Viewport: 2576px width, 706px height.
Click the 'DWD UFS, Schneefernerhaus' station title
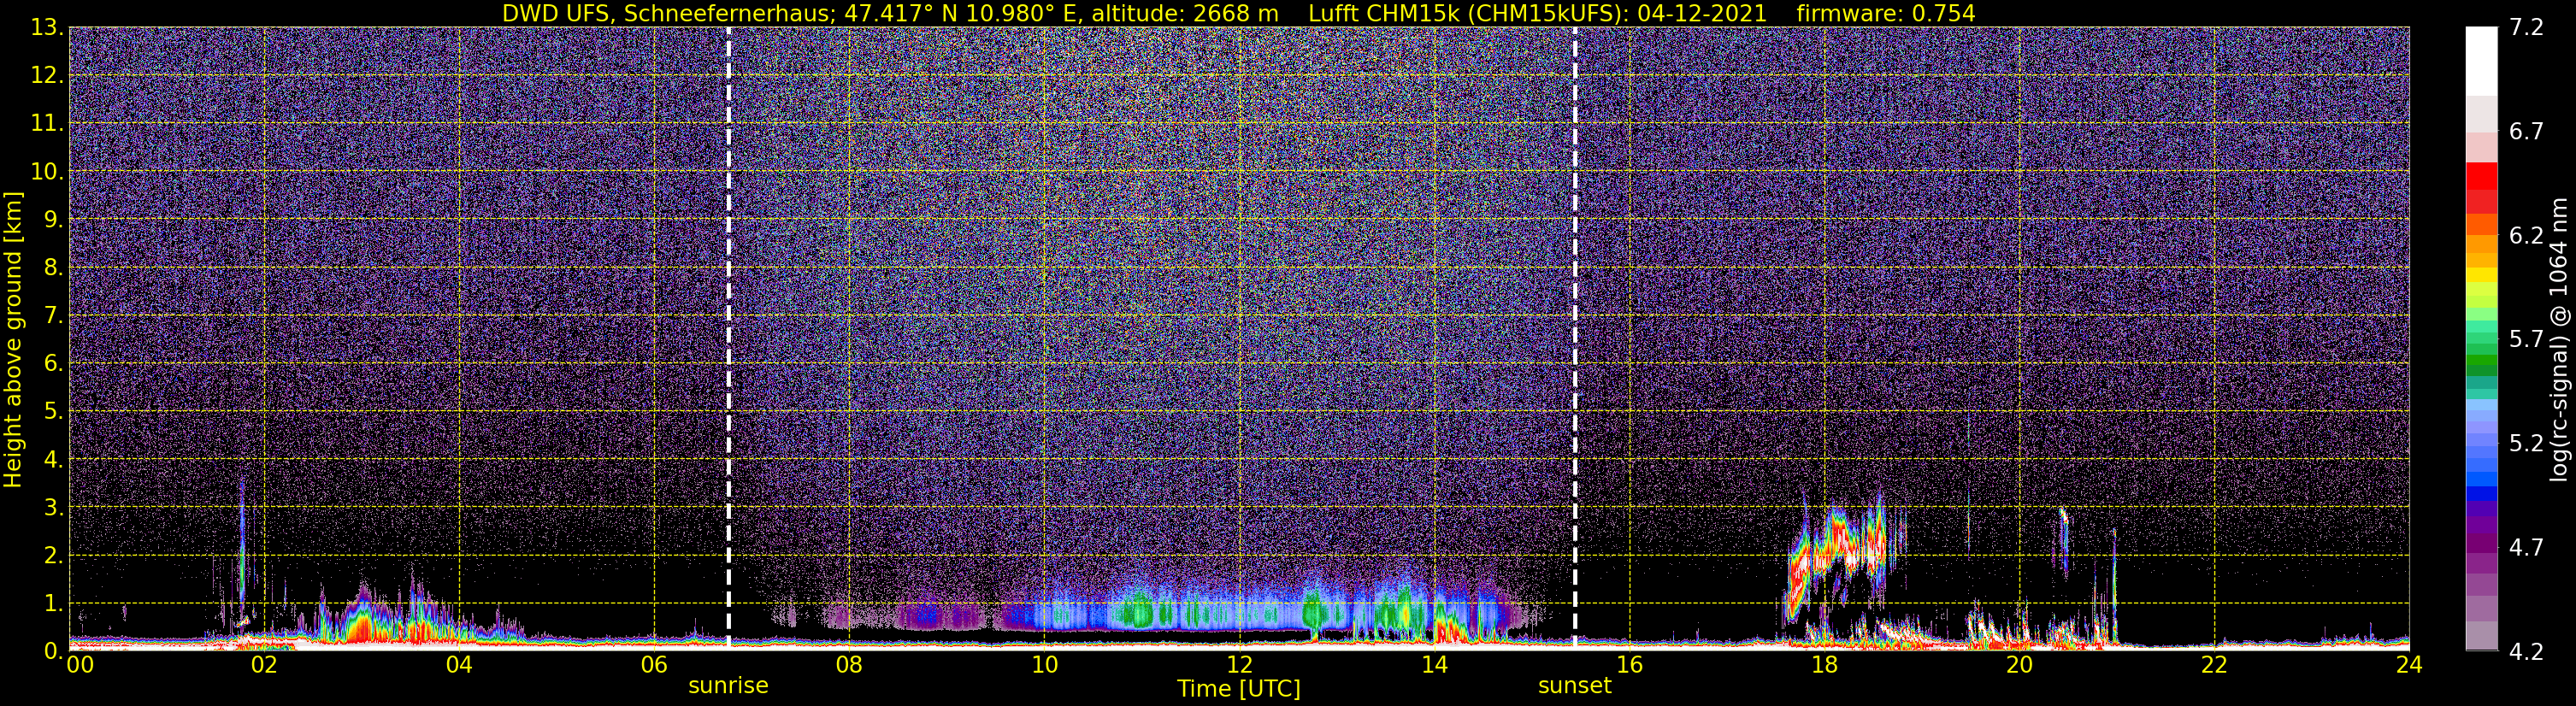[x=667, y=13]
